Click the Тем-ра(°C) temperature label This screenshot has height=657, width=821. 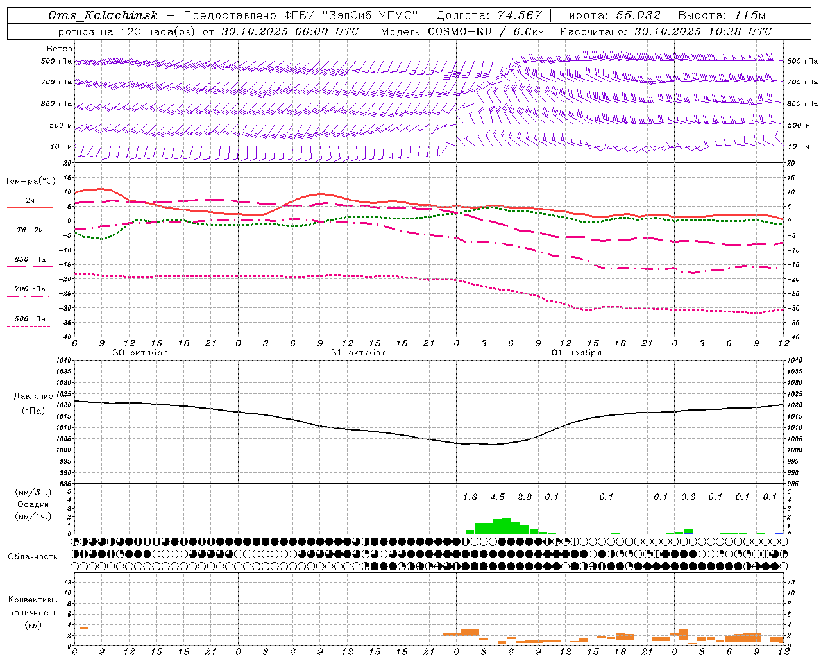(30, 182)
